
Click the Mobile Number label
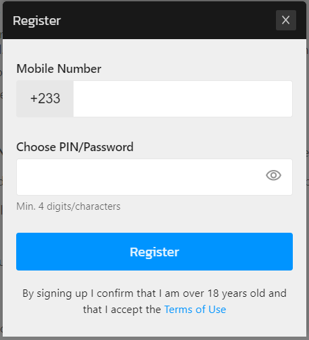59,69
